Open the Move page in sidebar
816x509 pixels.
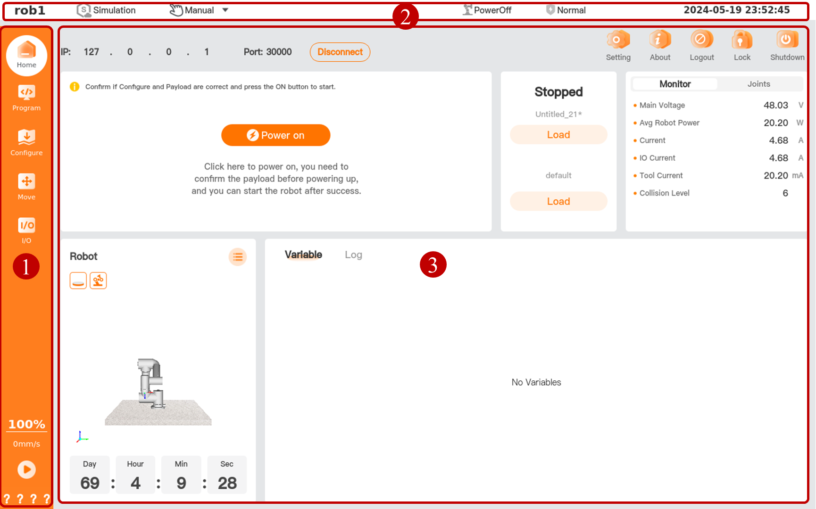tap(26, 187)
